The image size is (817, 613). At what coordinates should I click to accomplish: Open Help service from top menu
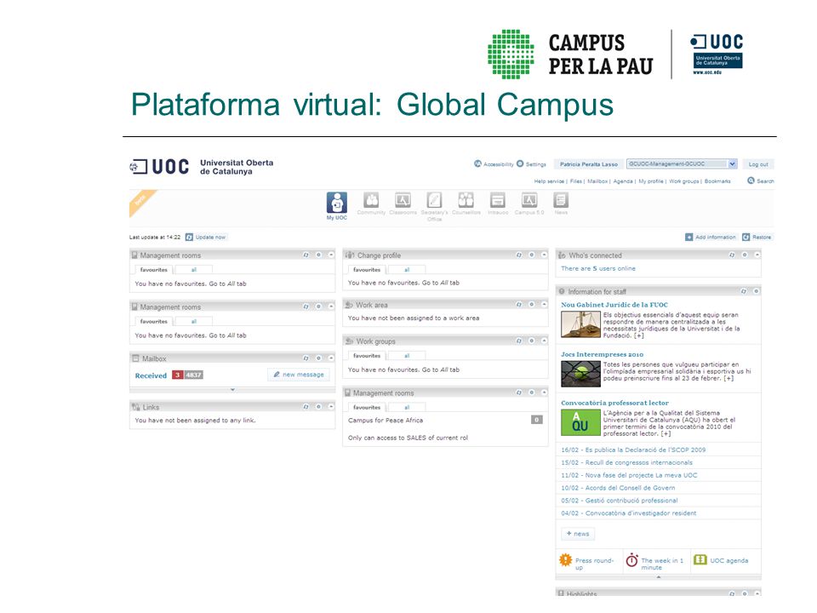click(549, 181)
